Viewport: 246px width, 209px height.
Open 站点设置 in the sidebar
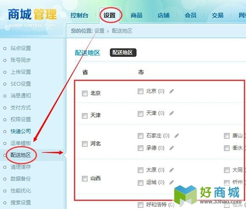[x=21, y=48]
